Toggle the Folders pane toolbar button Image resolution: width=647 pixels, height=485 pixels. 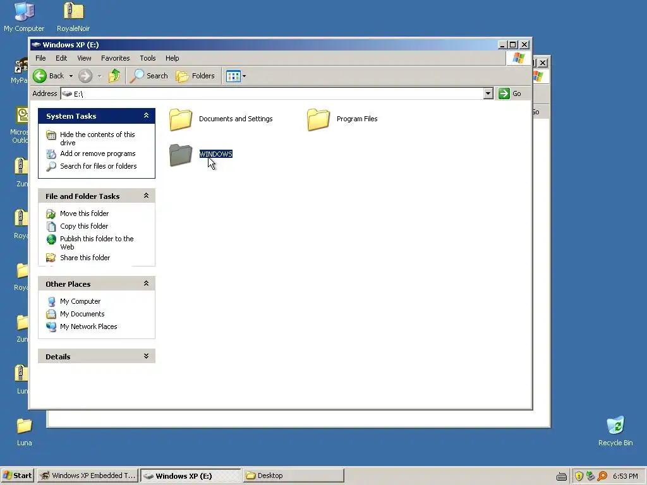(195, 76)
